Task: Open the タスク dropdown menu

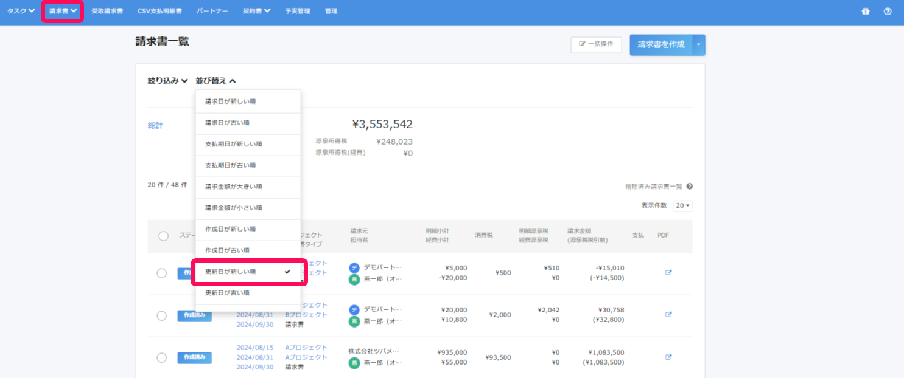Action: click(x=21, y=11)
